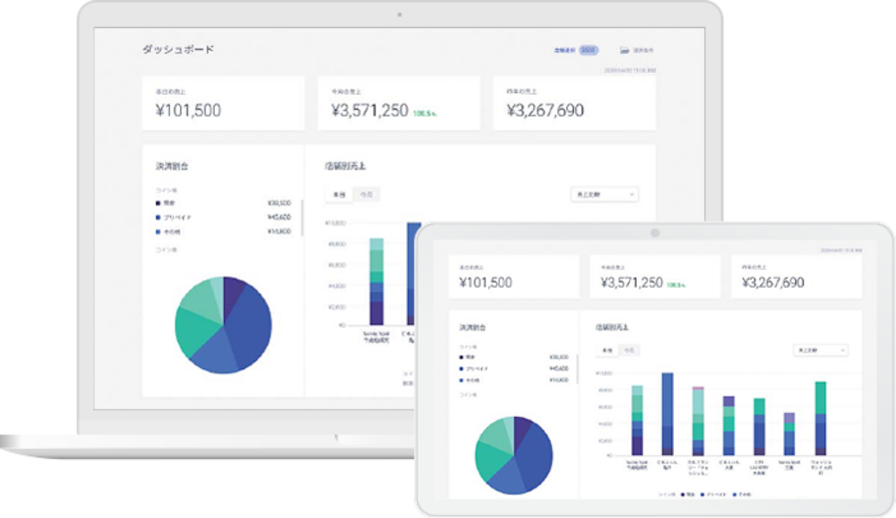Click the 決済割合 heading on the laptop
This screenshot has width=896, height=518.
tap(172, 166)
